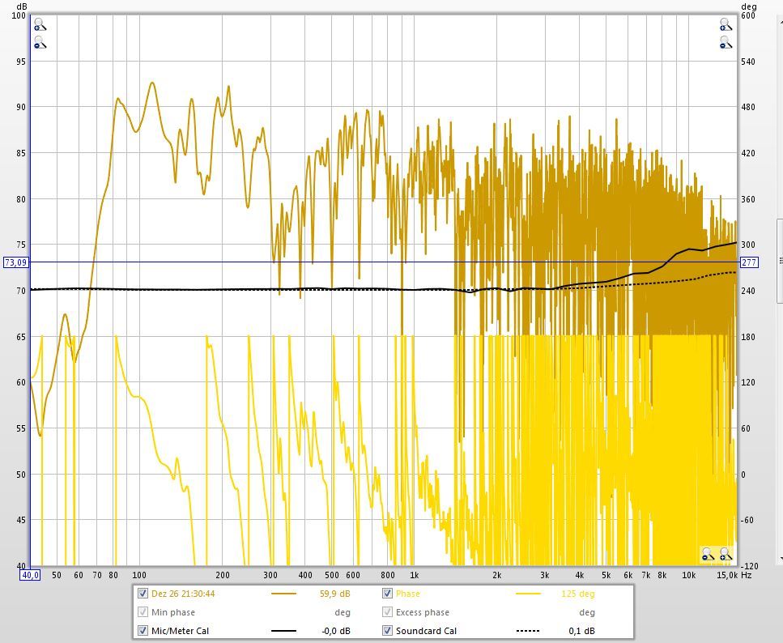This screenshot has width=783, height=643.
Task: Click the 277 degree cursor value box
Action: click(748, 262)
